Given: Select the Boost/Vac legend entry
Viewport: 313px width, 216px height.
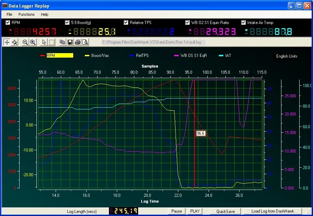Looking at the screenshot, I should pos(100,56).
